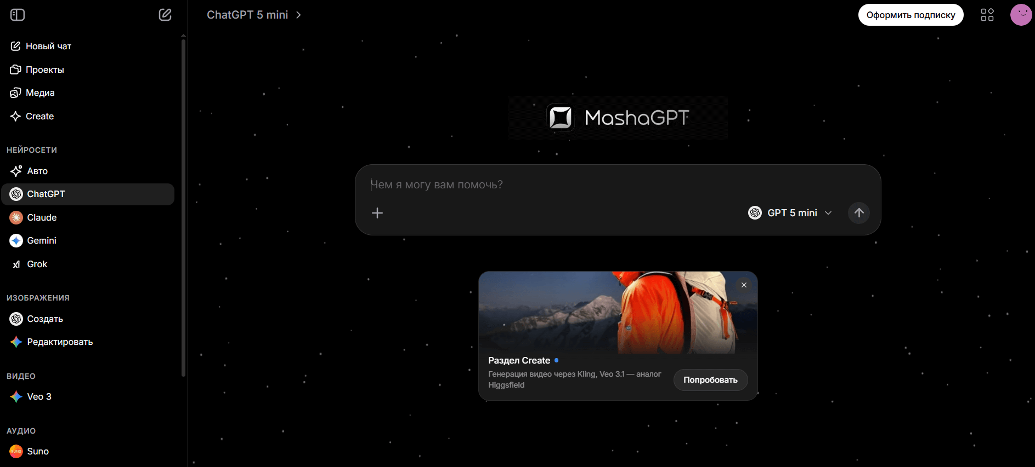
Task: Click the compose new chat icon
Action: pyautogui.click(x=165, y=15)
